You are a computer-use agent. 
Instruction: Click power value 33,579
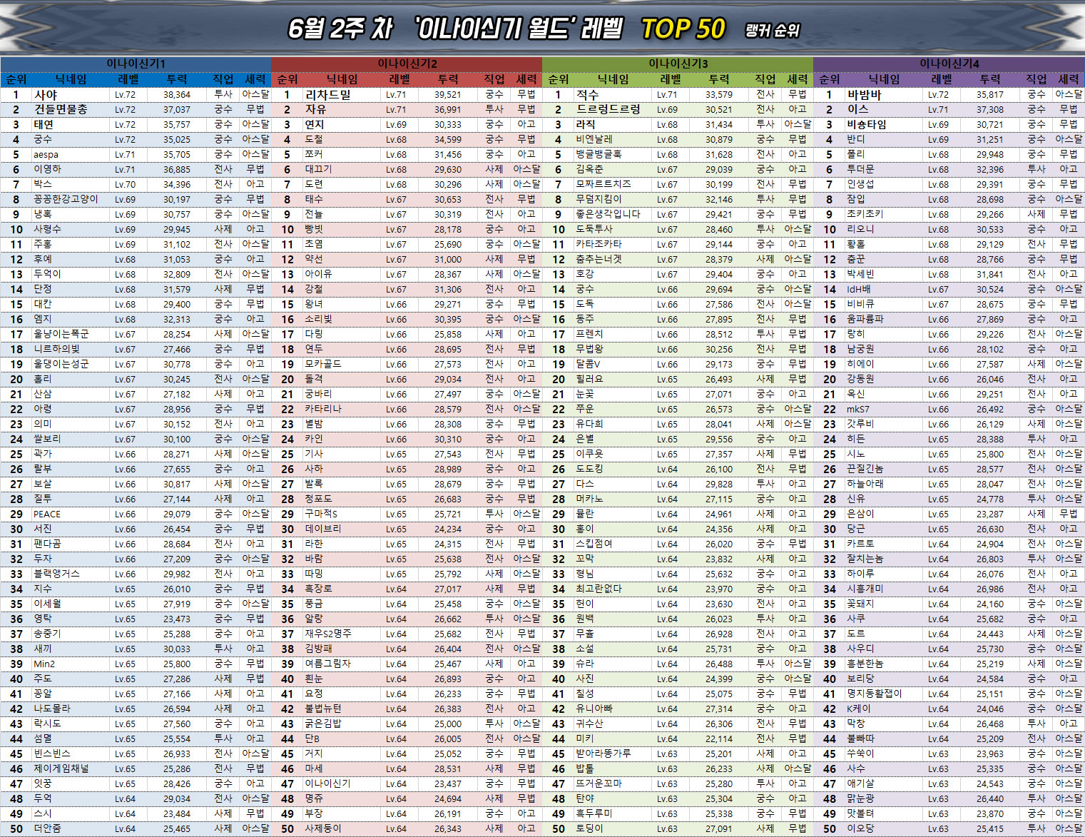718,94
